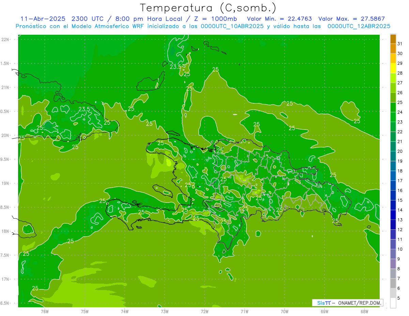Viewport: 409px width, 316px height.
Task: Click the '73W' longitude axis label
Action: tap(165, 311)
